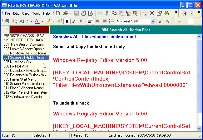This screenshot has width=203, height=140.
Task: Open the Card menu
Action: [26, 13]
